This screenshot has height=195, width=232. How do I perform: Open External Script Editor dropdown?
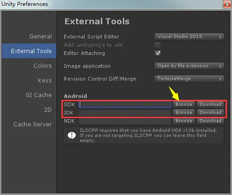point(189,37)
